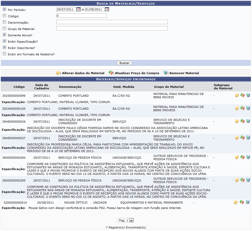The width and height of the screenshot is (252, 231).
Task: Select code cell 3948000000026
Action: (x=14, y=122)
